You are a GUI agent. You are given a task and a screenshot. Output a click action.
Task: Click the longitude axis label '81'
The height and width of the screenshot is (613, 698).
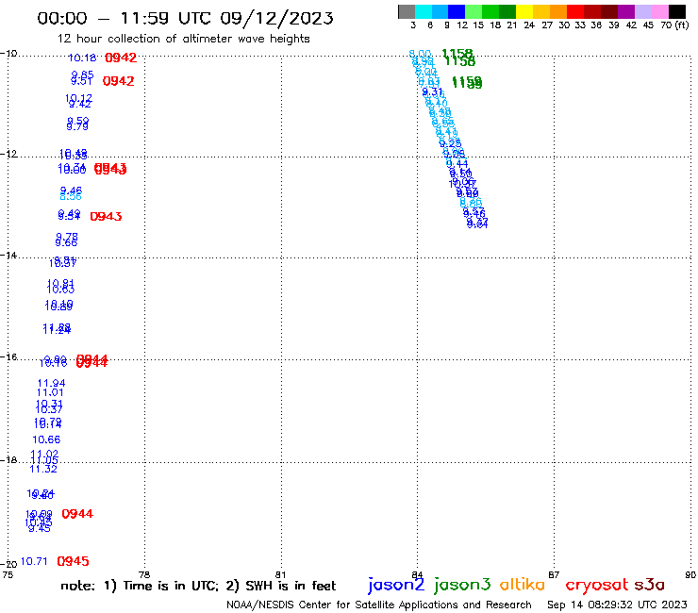[x=280, y=574]
